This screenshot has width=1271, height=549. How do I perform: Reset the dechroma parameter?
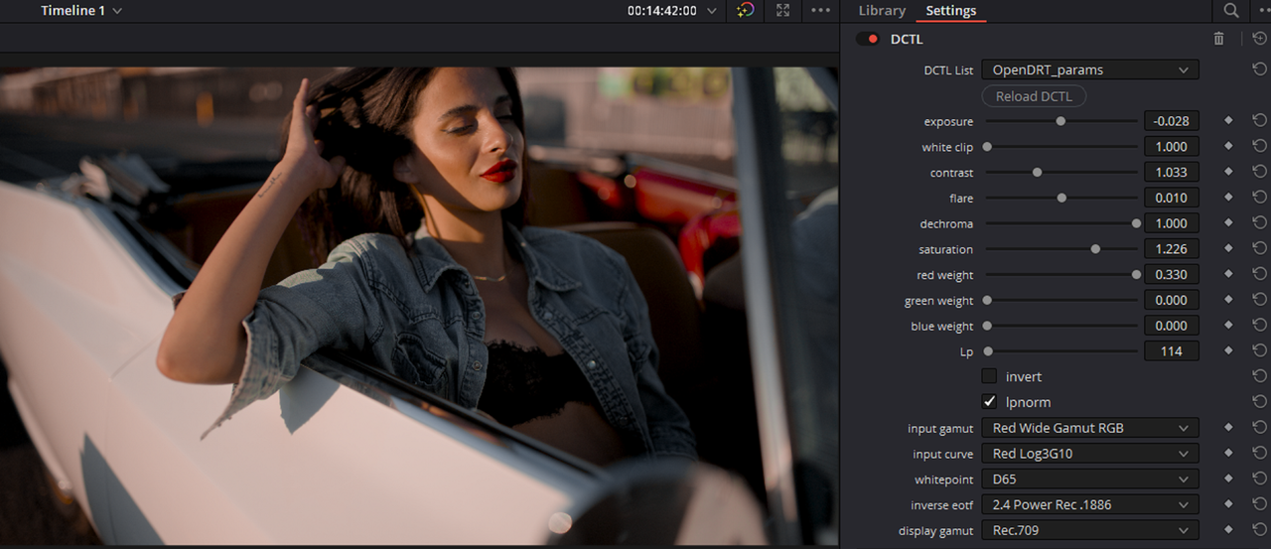(x=1259, y=223)
